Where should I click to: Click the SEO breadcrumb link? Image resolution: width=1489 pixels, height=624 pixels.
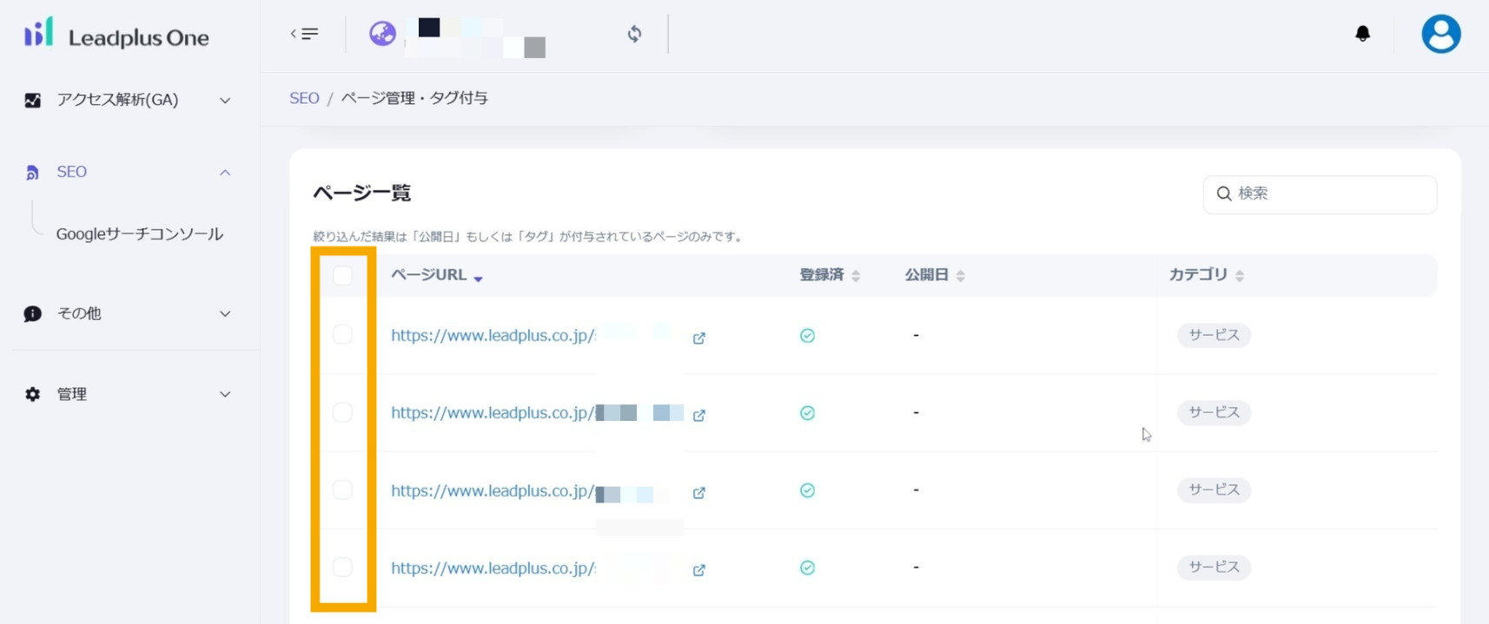point(304,98)
